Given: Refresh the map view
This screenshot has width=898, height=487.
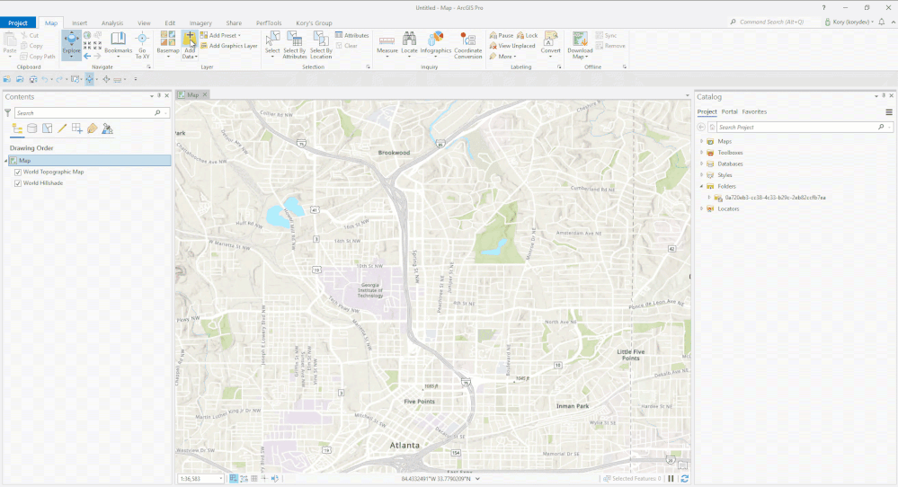Looking at the screenshot, I should click(x=684, y=478).
